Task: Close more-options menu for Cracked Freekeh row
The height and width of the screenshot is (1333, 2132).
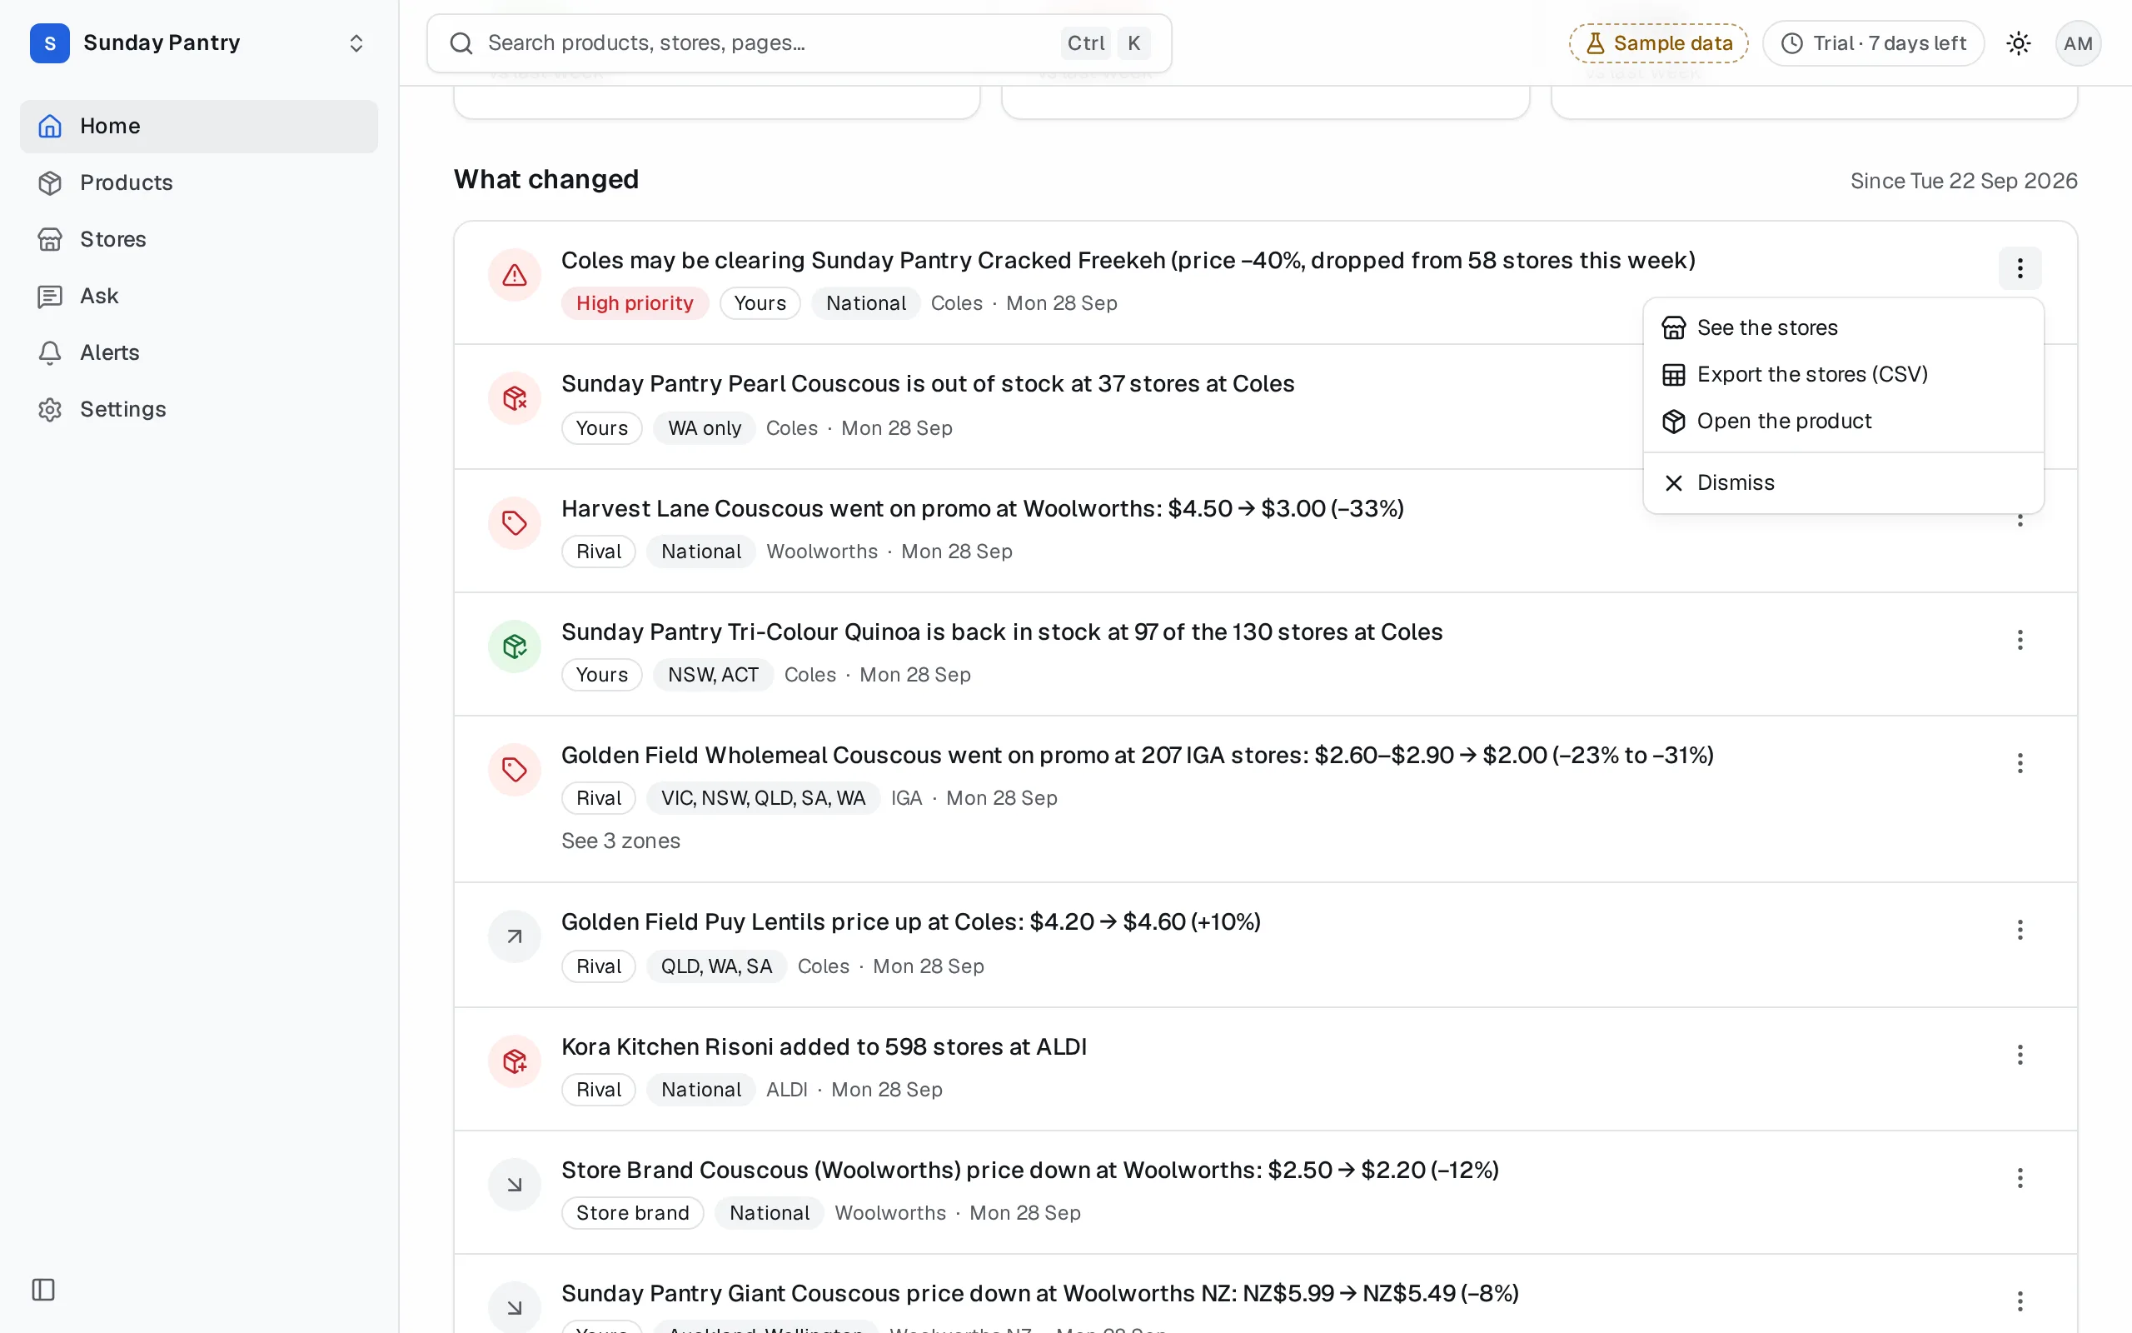Action: (x=2020, y=268)
